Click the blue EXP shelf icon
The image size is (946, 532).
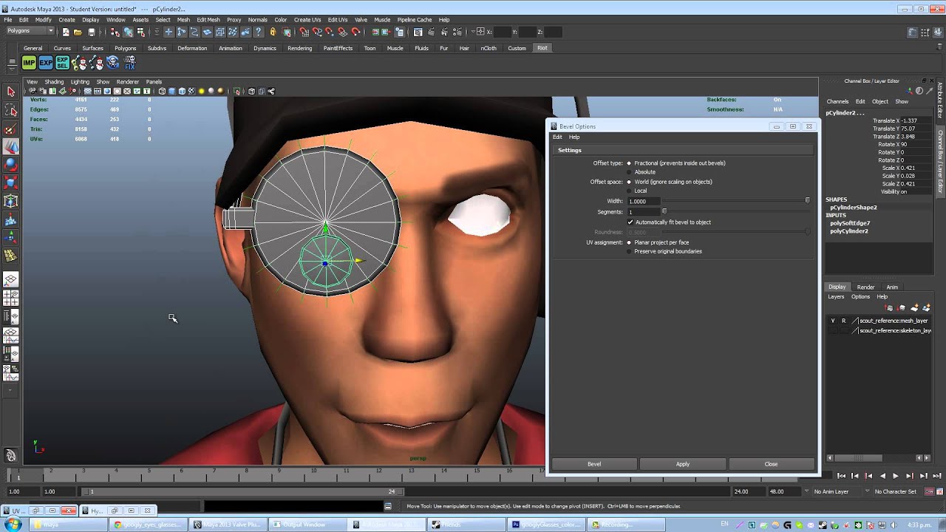[46, 64]
